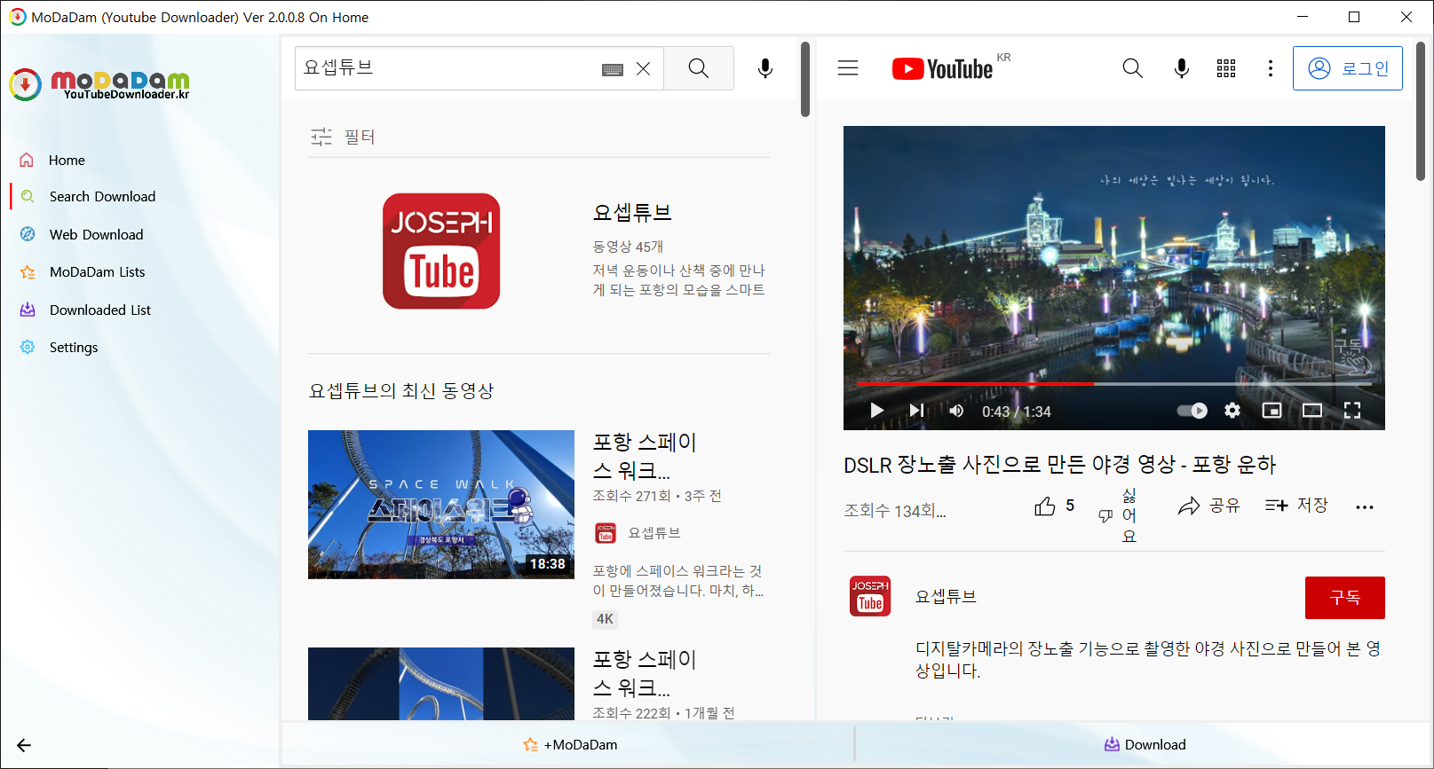Open the Space Walk video thumbnail 18:38
This screenshot has height=769, width=1434.
[x=441, y=505]
